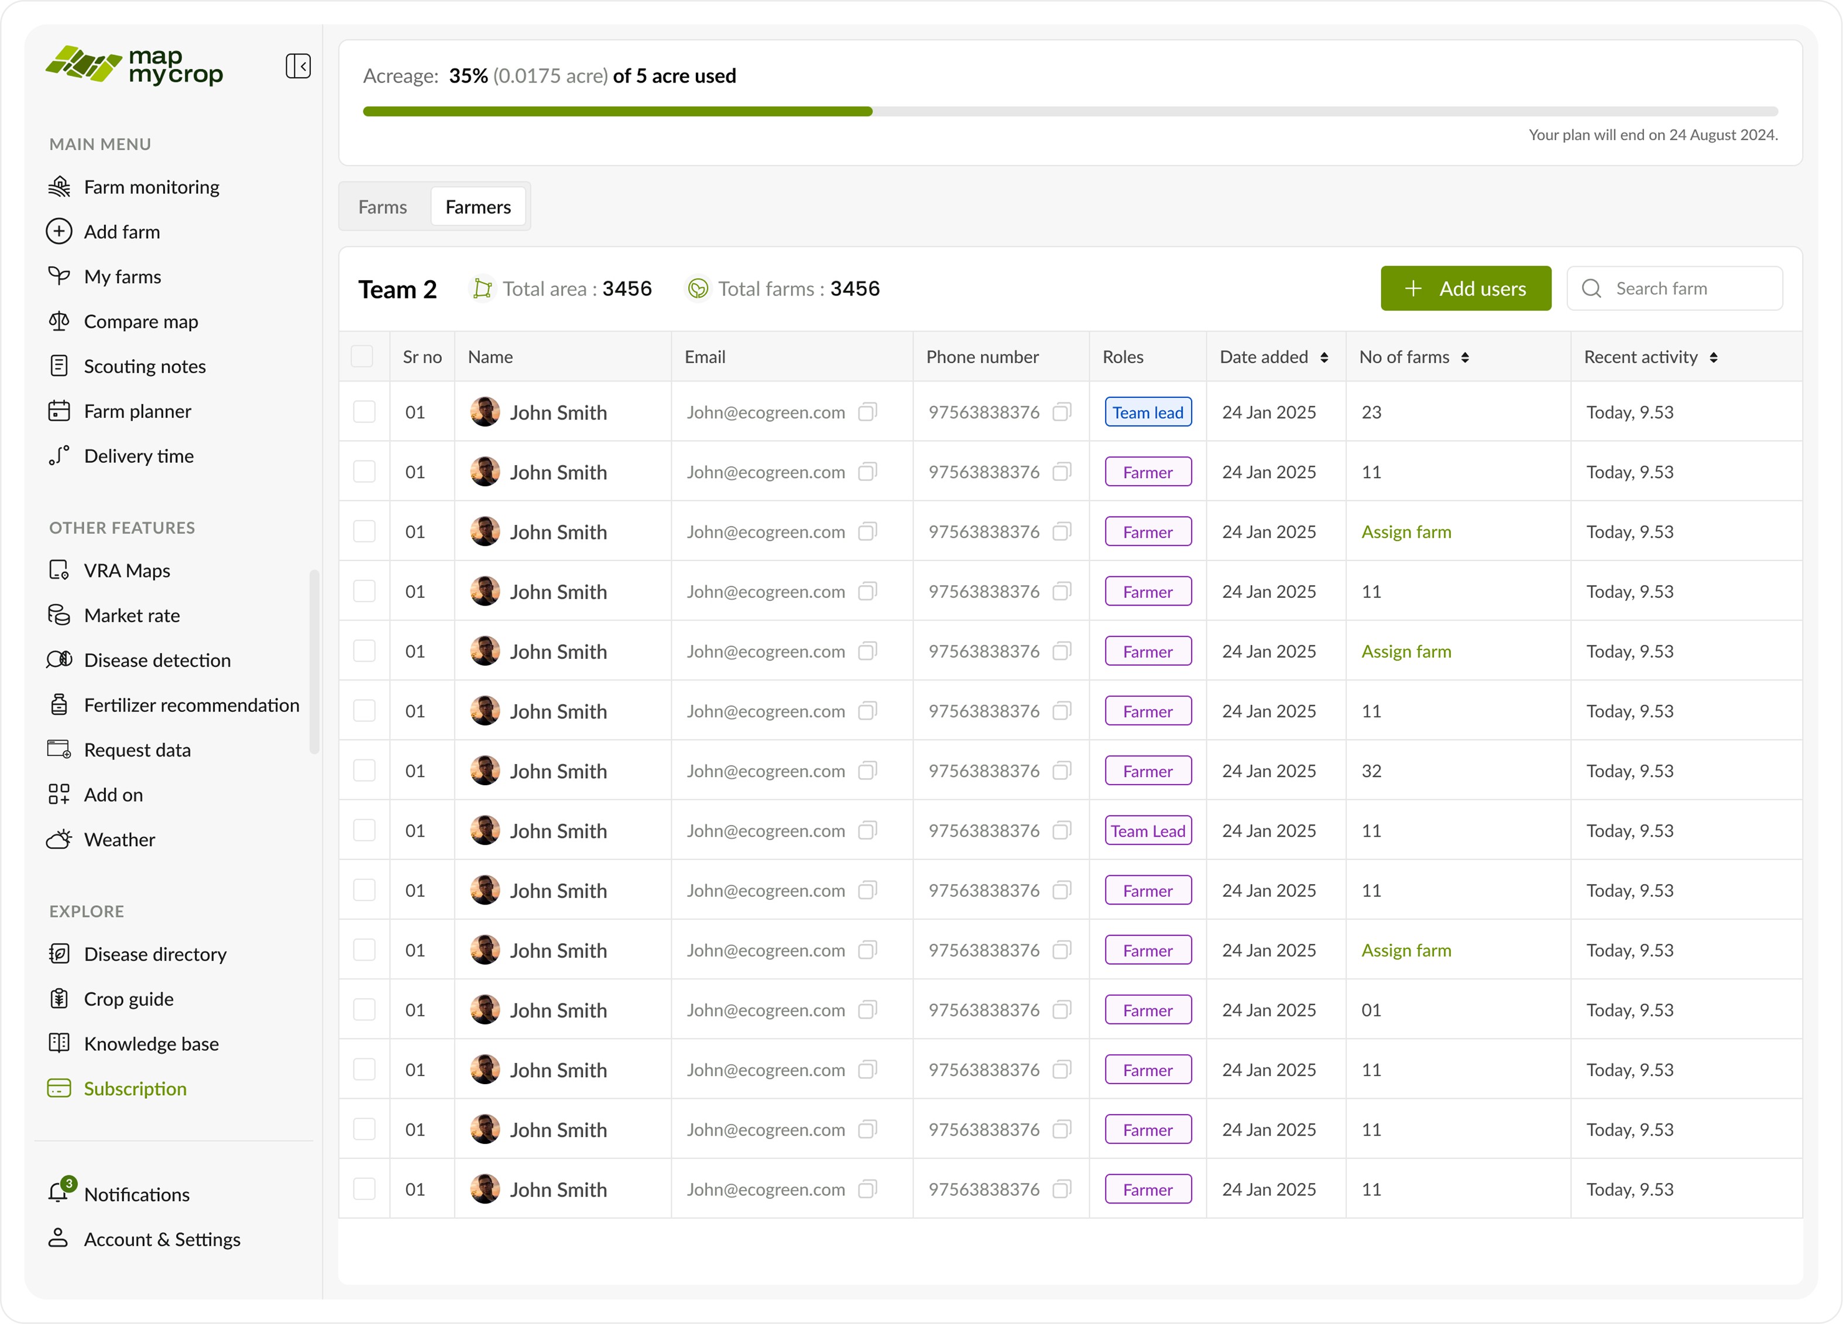Click the Notifications bell icon
This screenshot has width=1843, height=1324.
(59, 1192)
